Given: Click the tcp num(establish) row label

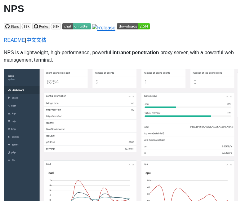Looking at the screenshot, I should 154,133.
